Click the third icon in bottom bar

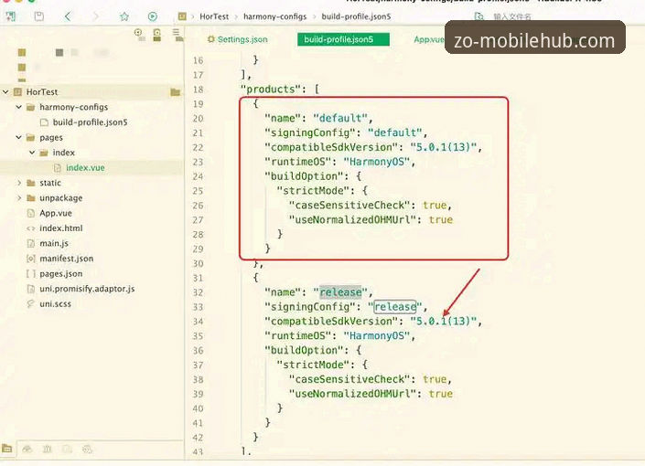point(48,449)
